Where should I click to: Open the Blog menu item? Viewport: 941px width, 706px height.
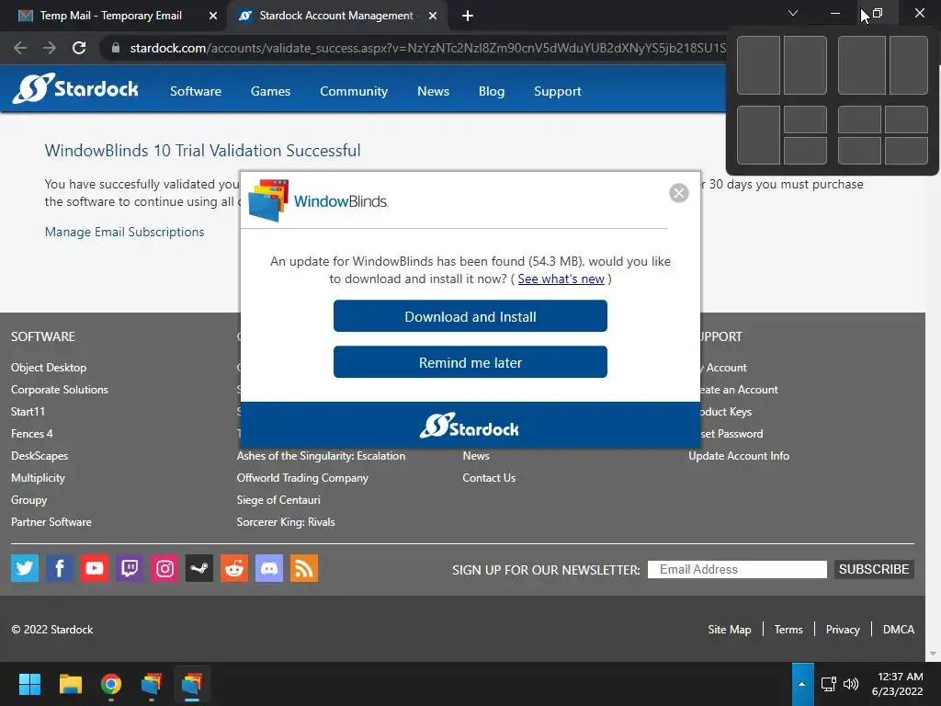click(492, 91)
